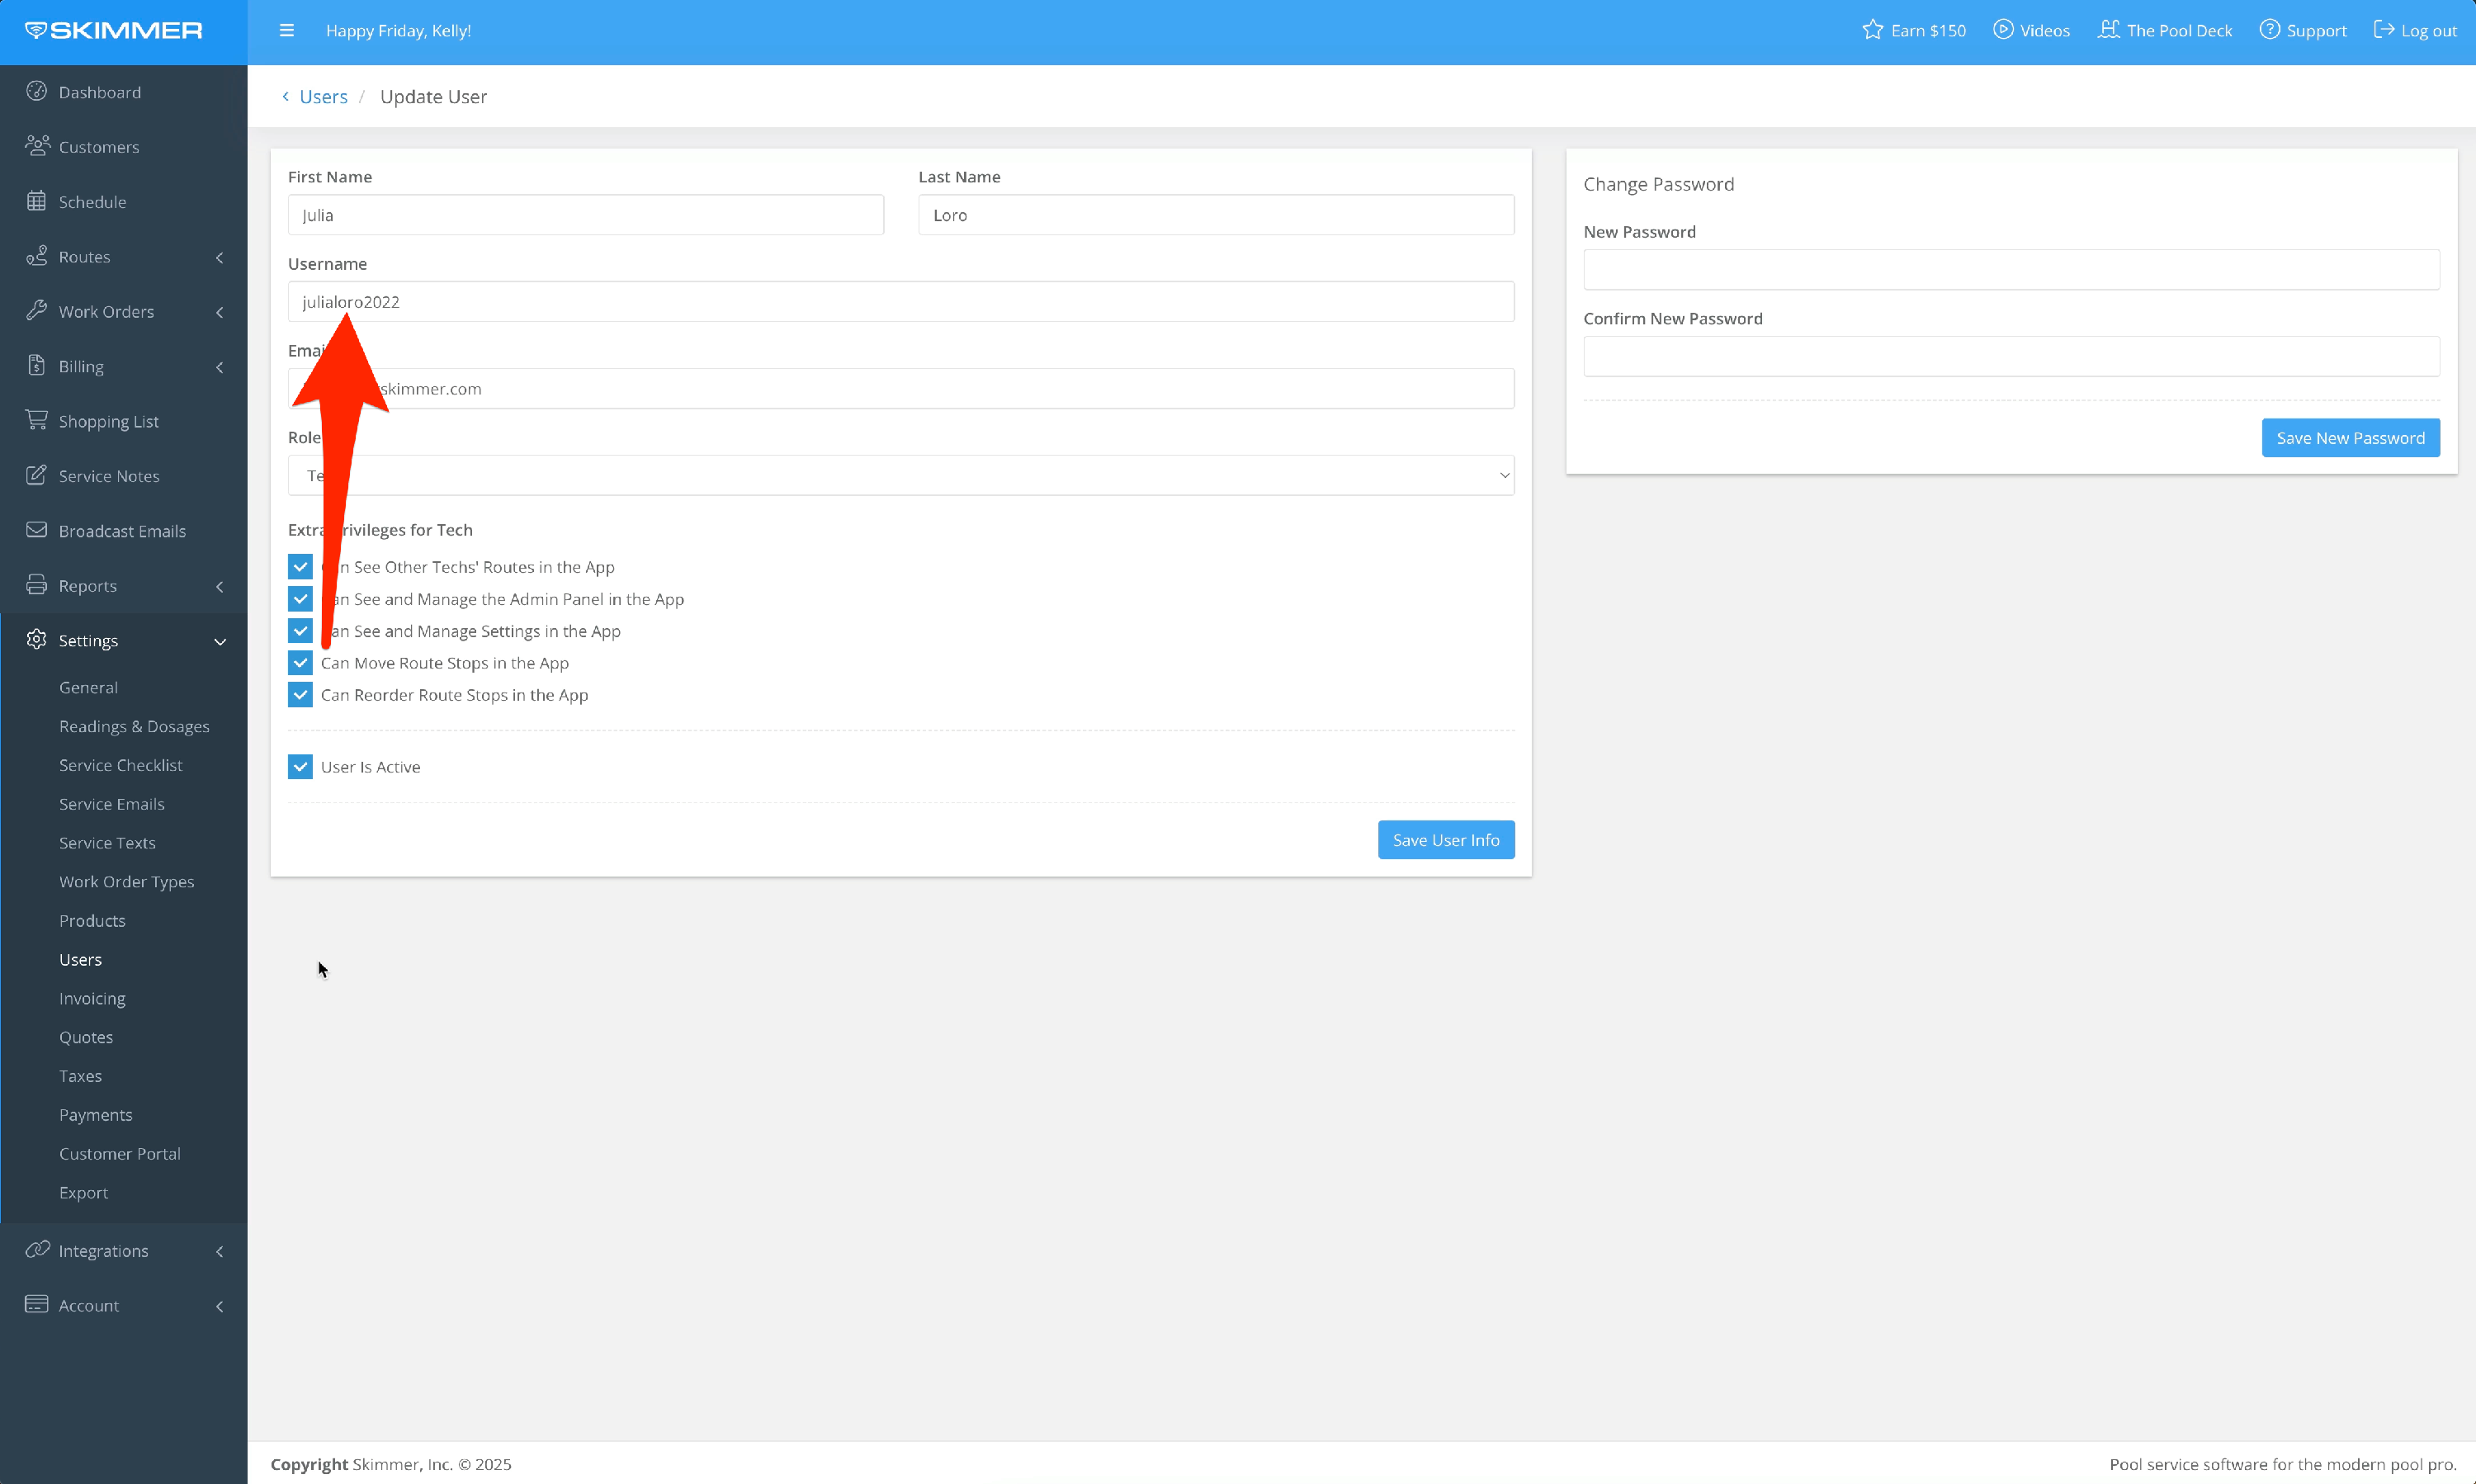2476x1484 pixels.
Task: Open the Role dropdown
Action: [x=900, y=475]
